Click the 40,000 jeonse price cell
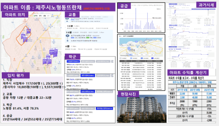This screenshot has width=219, height=126. pyautogui.click(x=195, y=97)
